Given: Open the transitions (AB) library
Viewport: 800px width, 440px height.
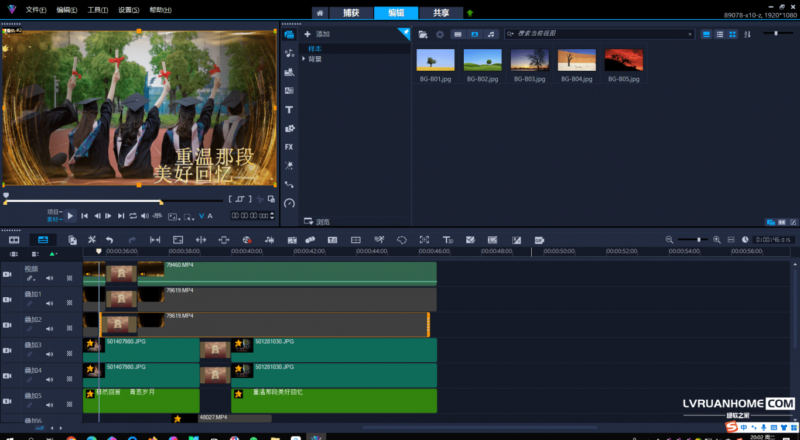Looking at the screenshot, I should click(289, 91).
